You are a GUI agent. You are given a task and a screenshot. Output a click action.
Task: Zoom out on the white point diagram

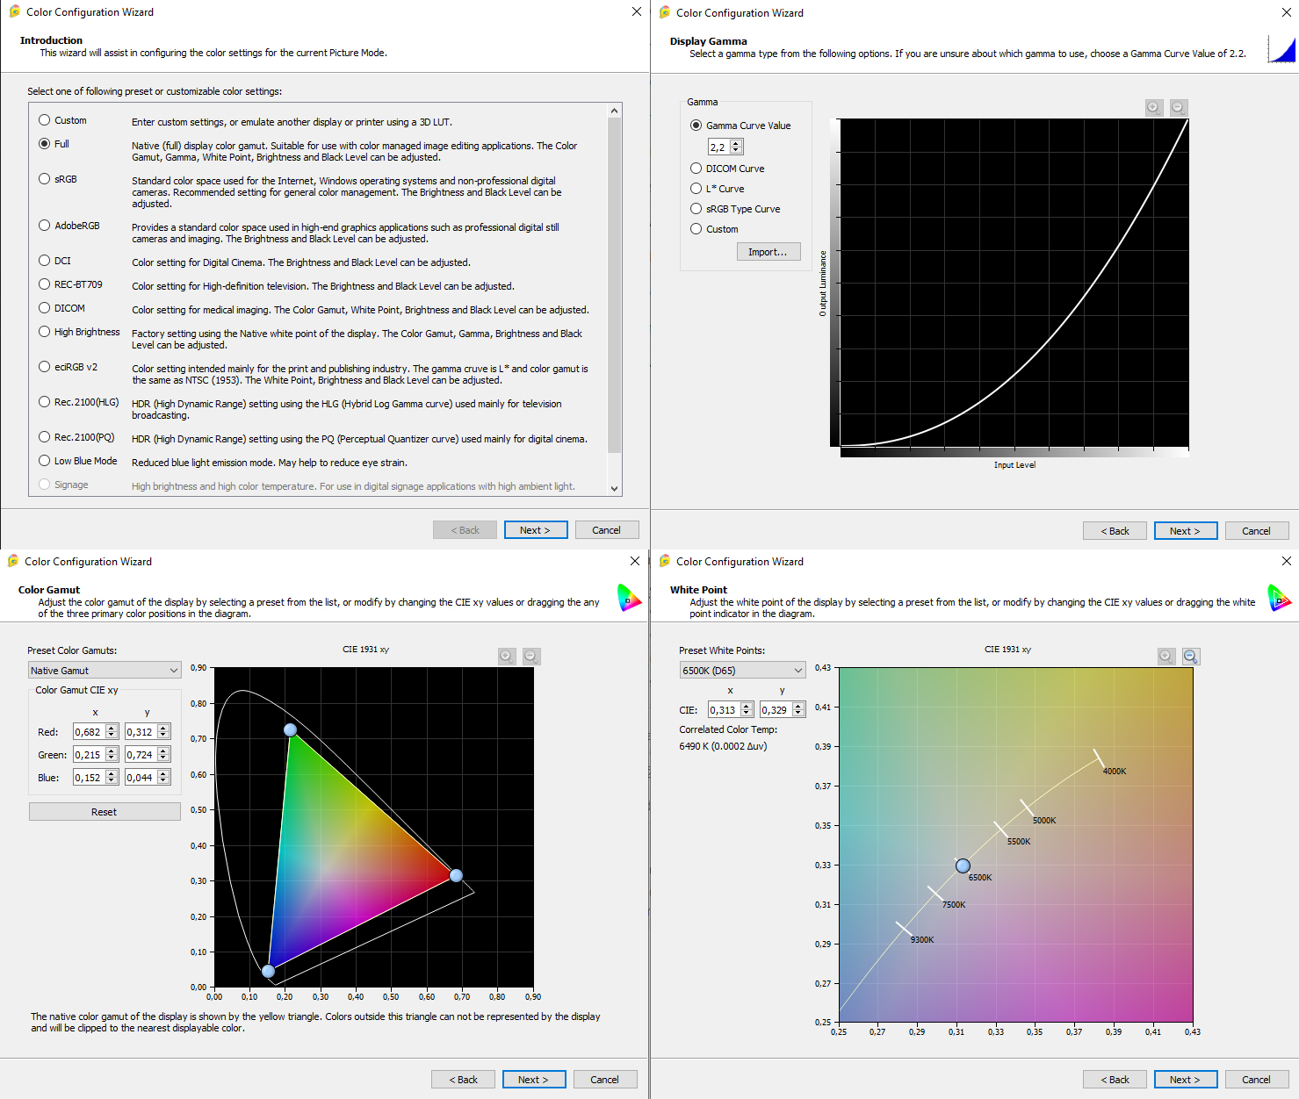[x=1190, y=657]
